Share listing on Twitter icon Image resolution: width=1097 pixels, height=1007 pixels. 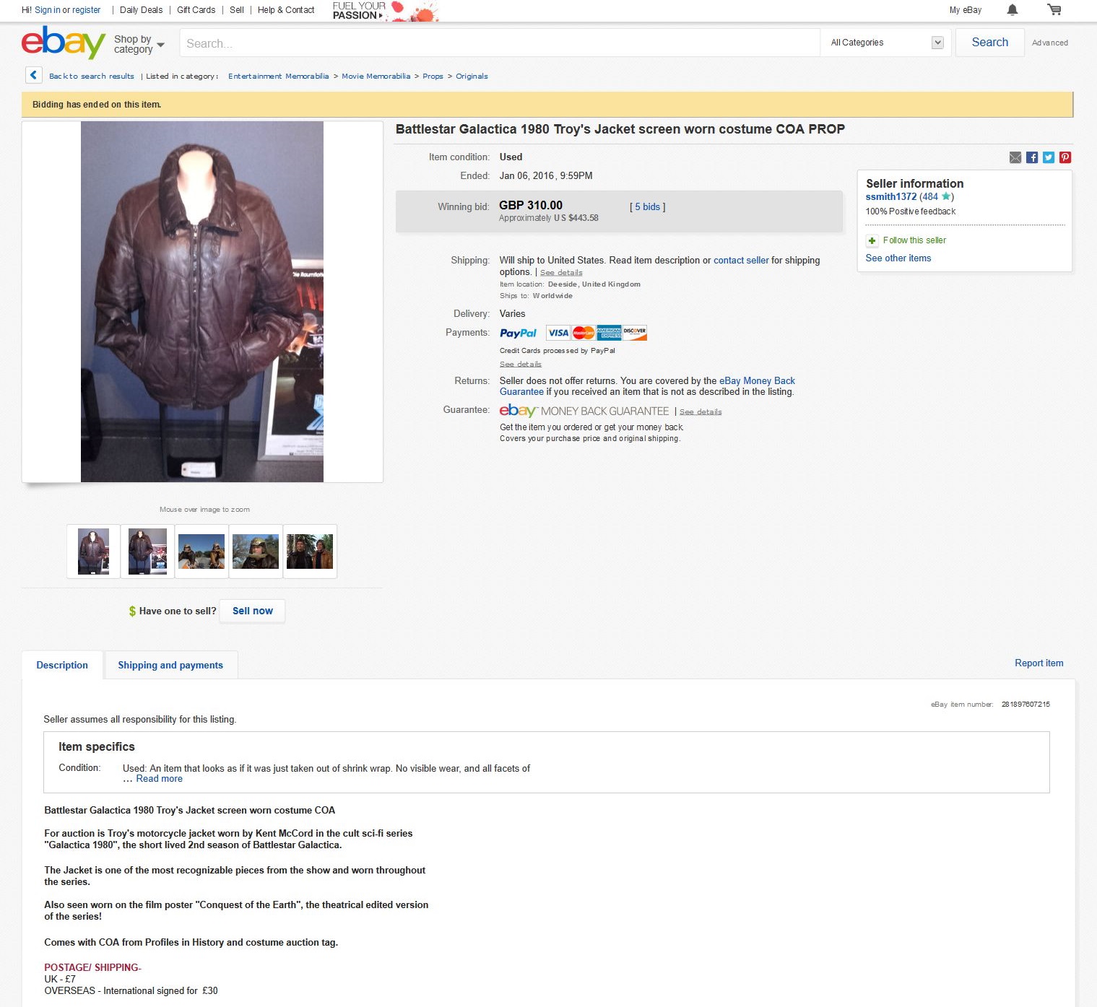click(1049, 157)
